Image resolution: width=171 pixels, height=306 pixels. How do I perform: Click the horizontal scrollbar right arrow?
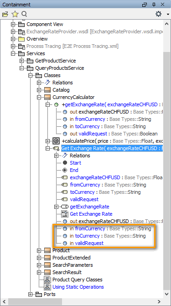pos(159,301)
